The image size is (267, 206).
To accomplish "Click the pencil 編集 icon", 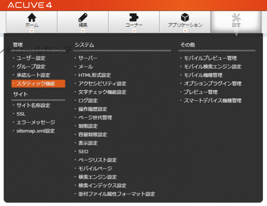I will pos(83,17).
